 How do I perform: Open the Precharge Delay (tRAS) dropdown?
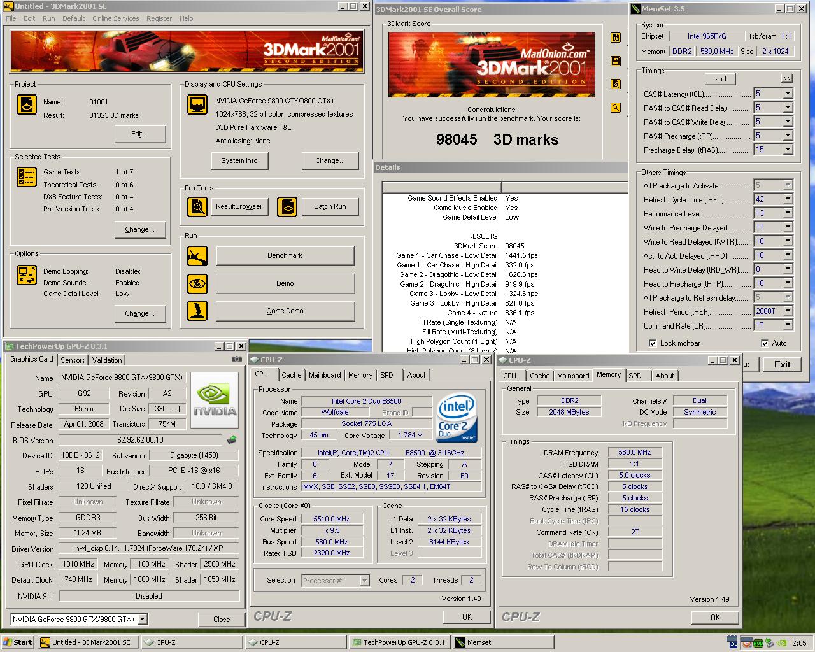(x=788, y=150)
